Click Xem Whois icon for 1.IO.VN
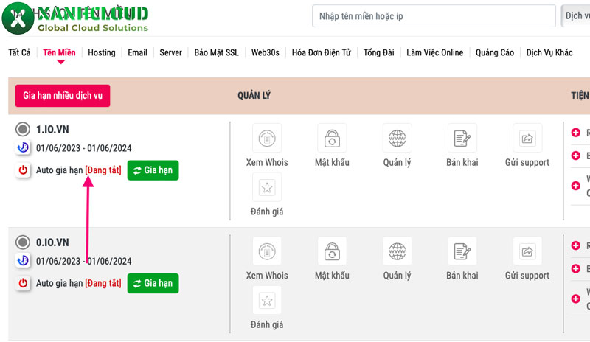Viewport: 590px width, 342px height. click(x=267, y=138)
